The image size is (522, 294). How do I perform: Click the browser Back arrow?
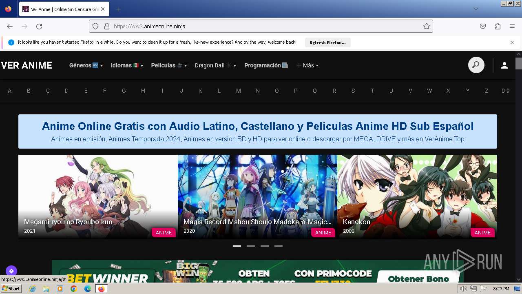pyautogui.click(x=10, y=26)
